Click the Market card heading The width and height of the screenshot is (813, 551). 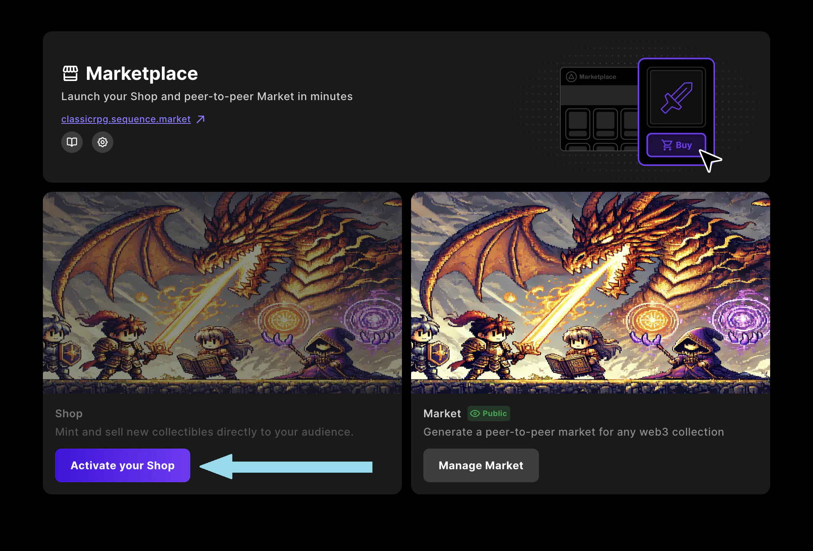(x=442, y=413)
